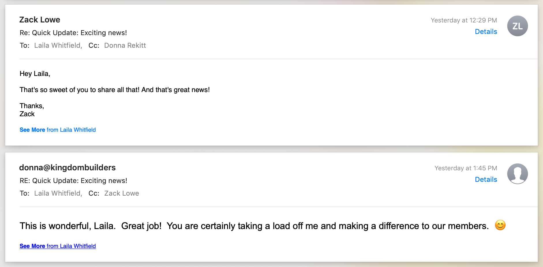543x267 pixels.
Task: Click timestamp Yesterday at 1:45 PM
Action: 466,168
